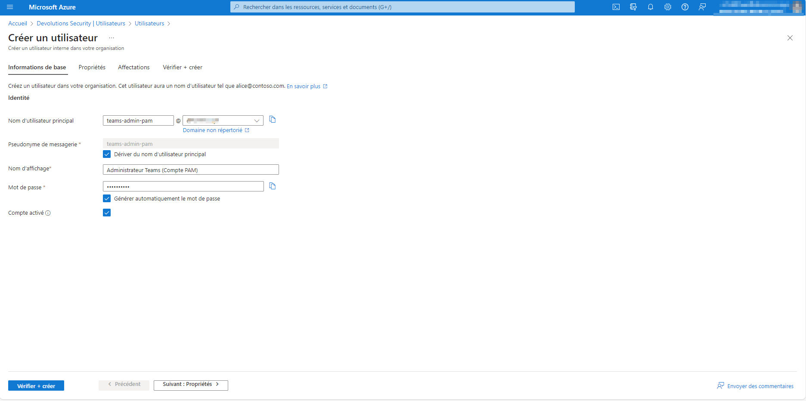Screen dimensions: 806x401
Task: Launch Cloud Shell from the top bar
Action: coord(616,7)
